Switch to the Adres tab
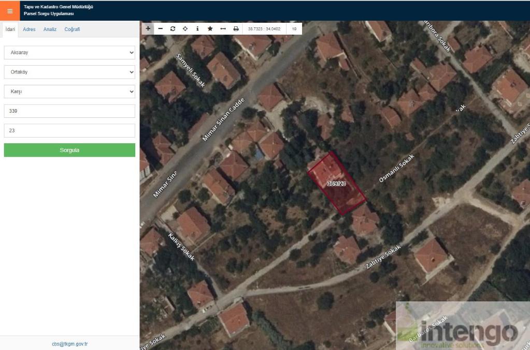The width and height of the screenshot is (530, 350). tap(29, 29)
